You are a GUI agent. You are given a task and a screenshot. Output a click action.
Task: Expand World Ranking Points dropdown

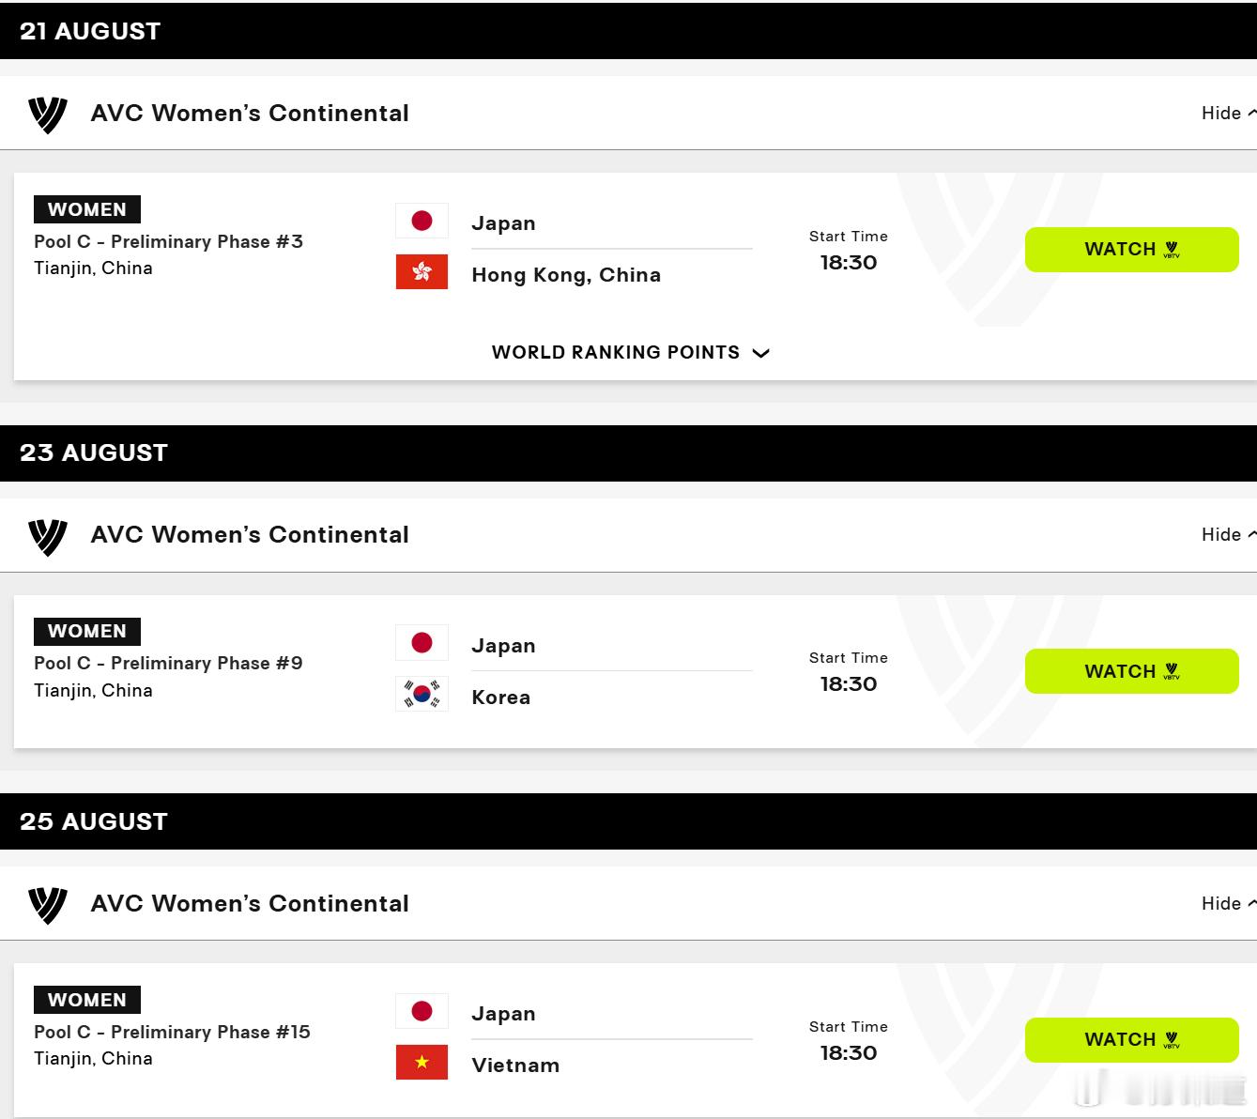click(x=631, y=352)
